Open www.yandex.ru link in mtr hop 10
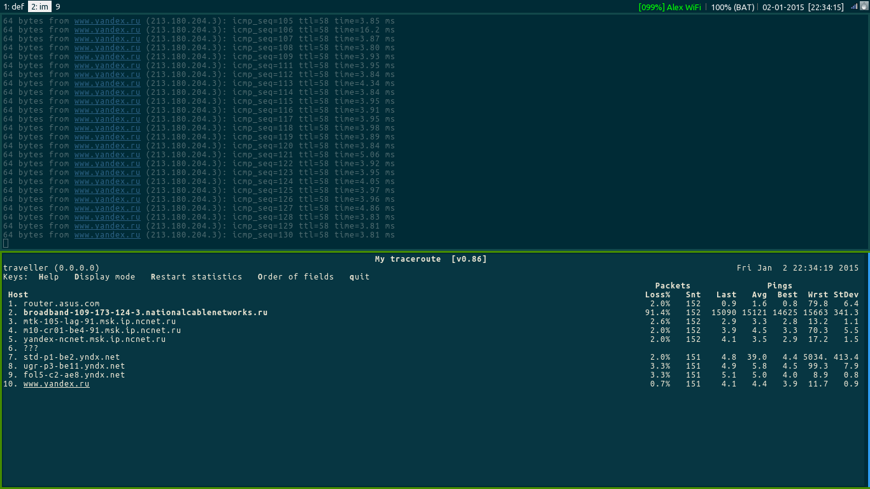 (x=56, y=384)
